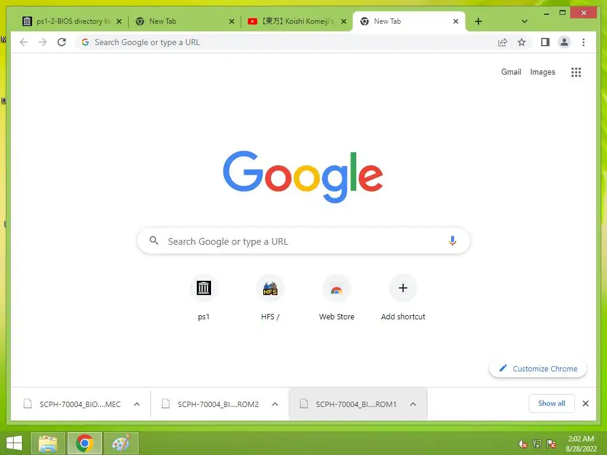
Task: Open a new tab with plus button
Action: (478, 21)
